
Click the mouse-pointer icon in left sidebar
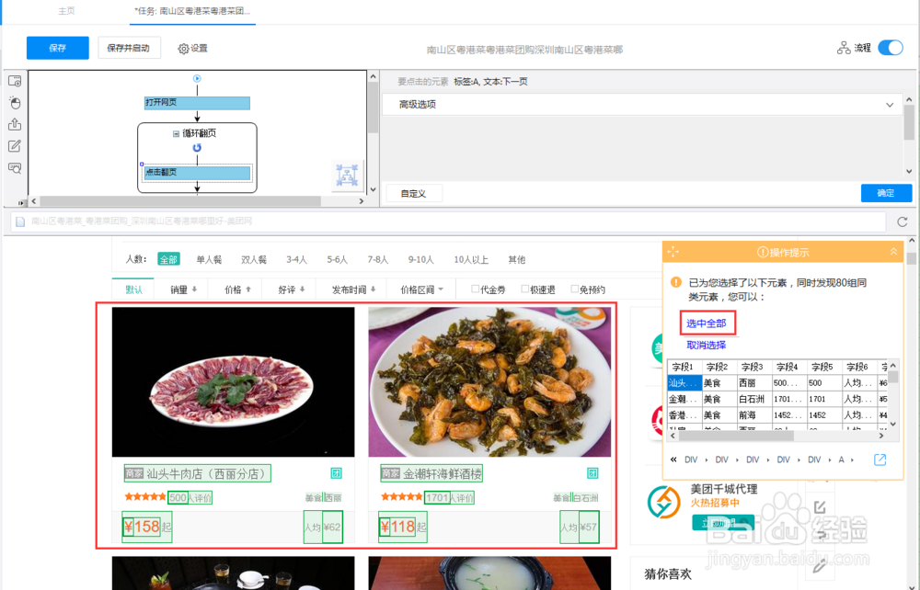click(16, 103)
